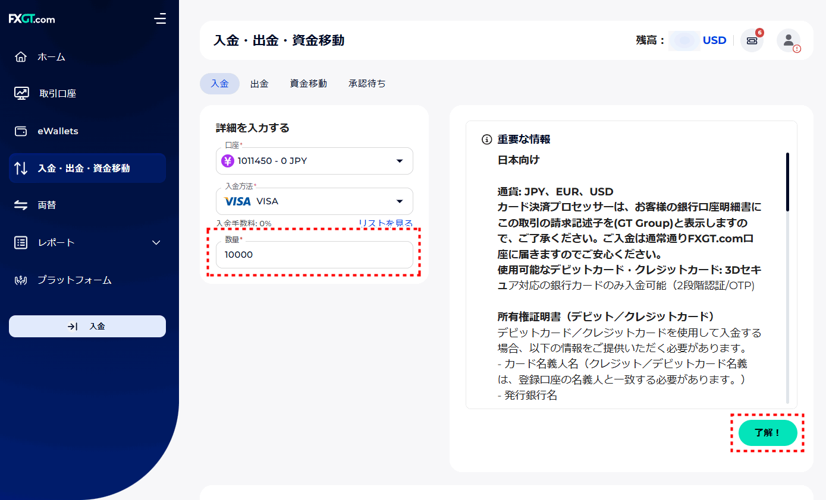
Task: Click the 日本向け text in info panel
Action: pos(519,160)
